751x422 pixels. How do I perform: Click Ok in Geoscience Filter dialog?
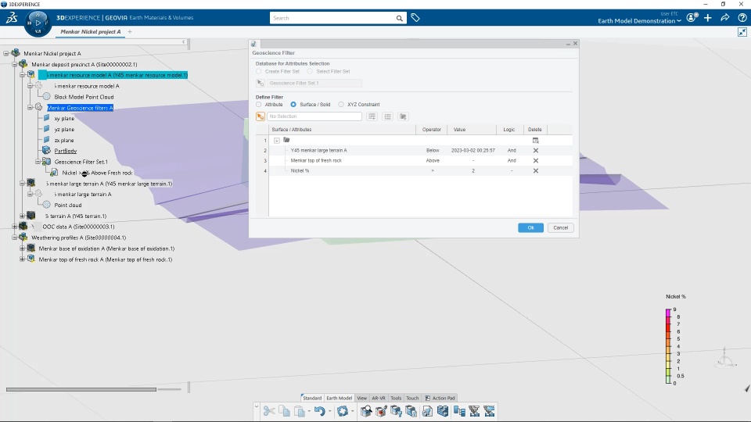[x=530, y=227]
